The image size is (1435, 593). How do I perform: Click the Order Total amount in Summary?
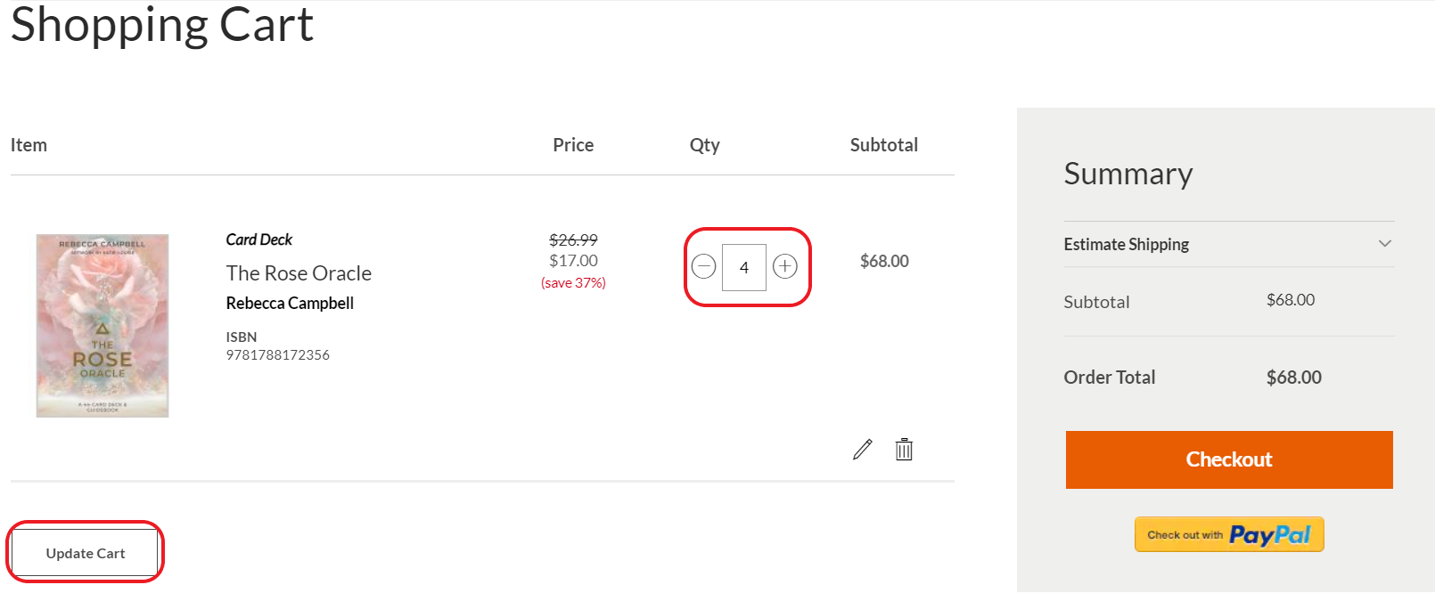click(x=1293, y=378)
